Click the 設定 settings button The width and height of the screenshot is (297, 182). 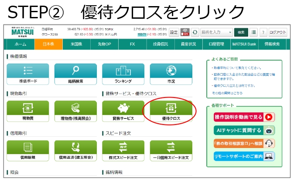[x=174, y=32]
